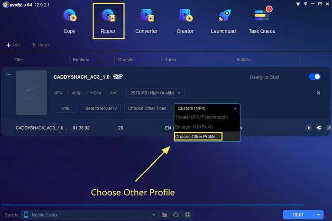Click the folder icon beside Save to

coord(165,215)
